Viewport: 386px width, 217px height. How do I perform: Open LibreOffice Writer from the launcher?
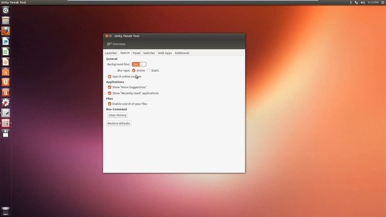pyautogui.click(x=5, y=41)
